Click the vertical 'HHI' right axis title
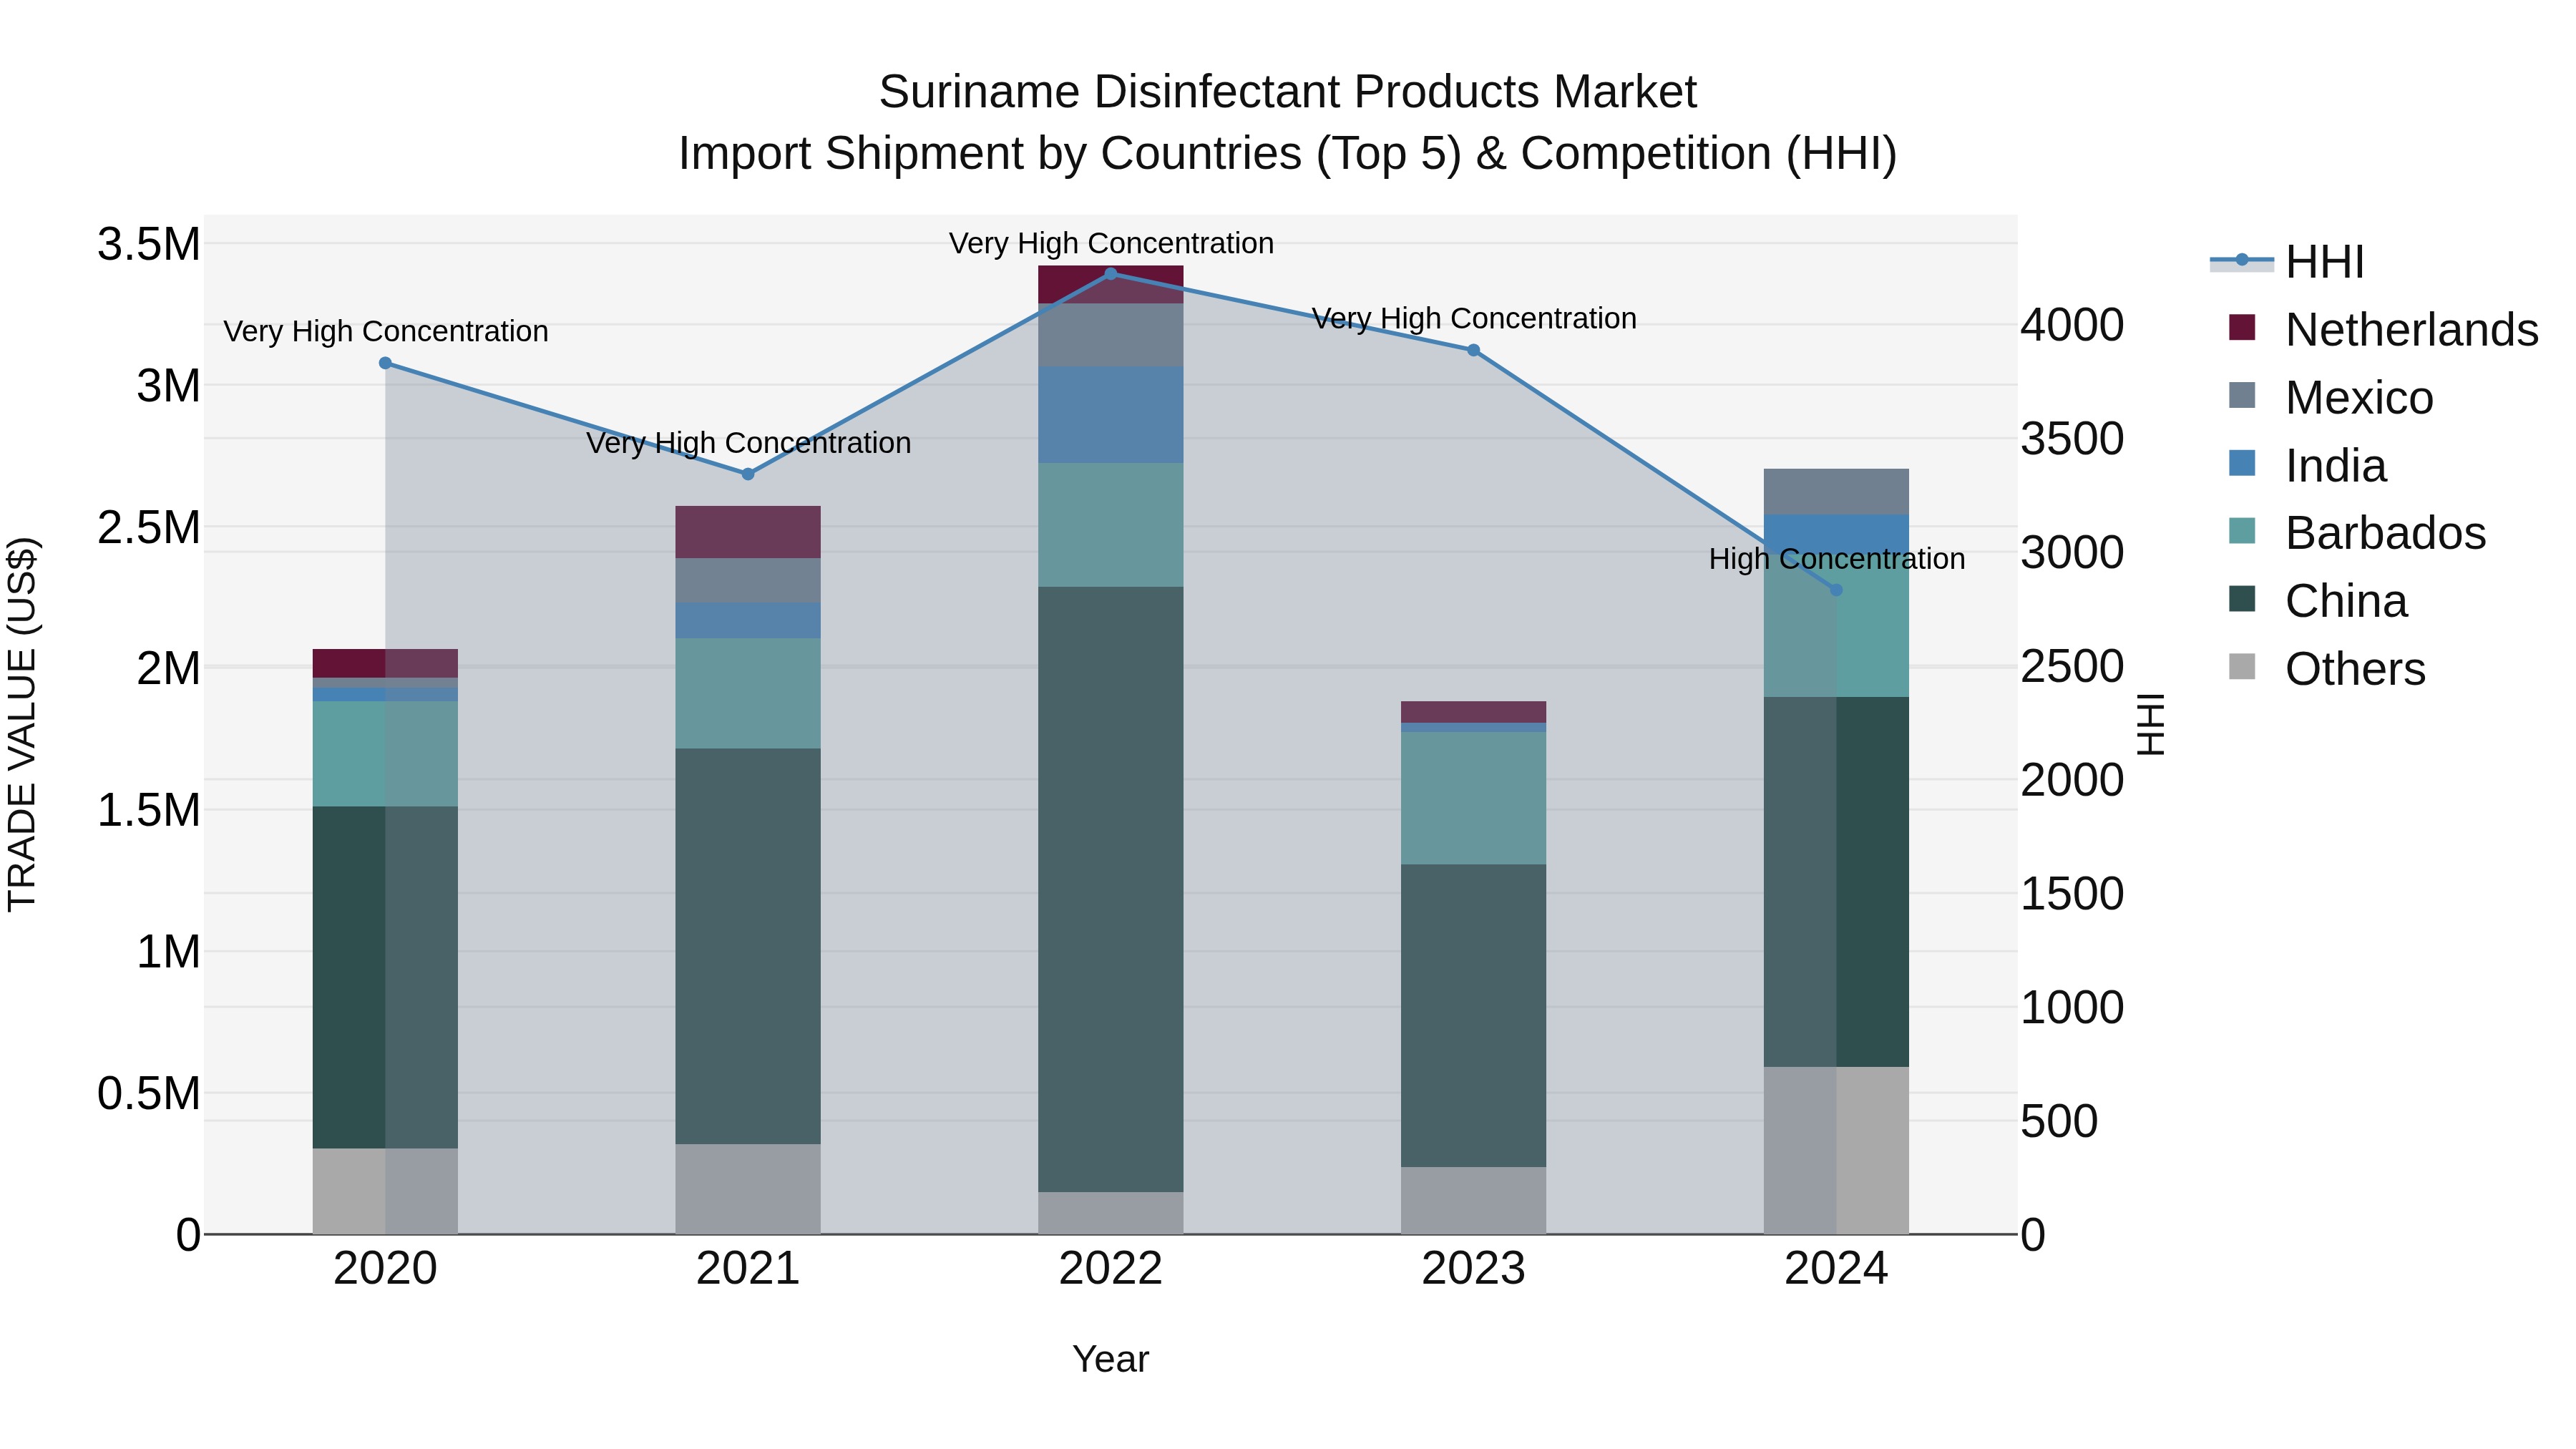 click(x=2150, y=724)
